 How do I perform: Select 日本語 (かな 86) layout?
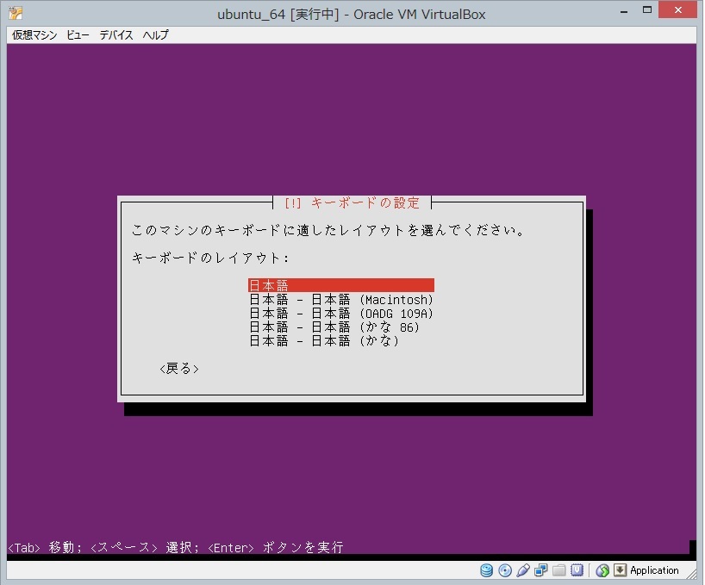point(334,327)
